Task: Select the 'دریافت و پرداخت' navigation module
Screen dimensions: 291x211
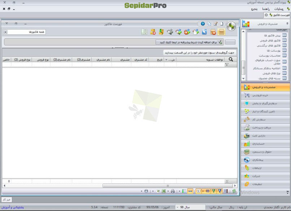Action: coord(265,127)
